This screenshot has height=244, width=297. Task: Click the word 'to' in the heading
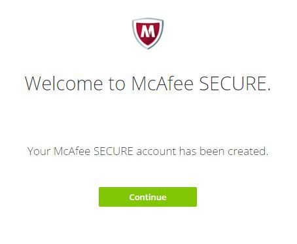tap(117, 84)
